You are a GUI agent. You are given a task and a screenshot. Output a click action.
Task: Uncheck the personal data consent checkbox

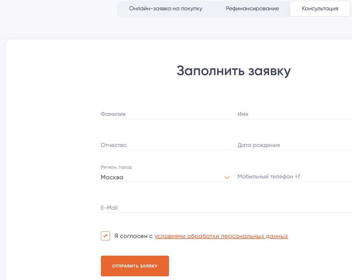coord(105,236)
